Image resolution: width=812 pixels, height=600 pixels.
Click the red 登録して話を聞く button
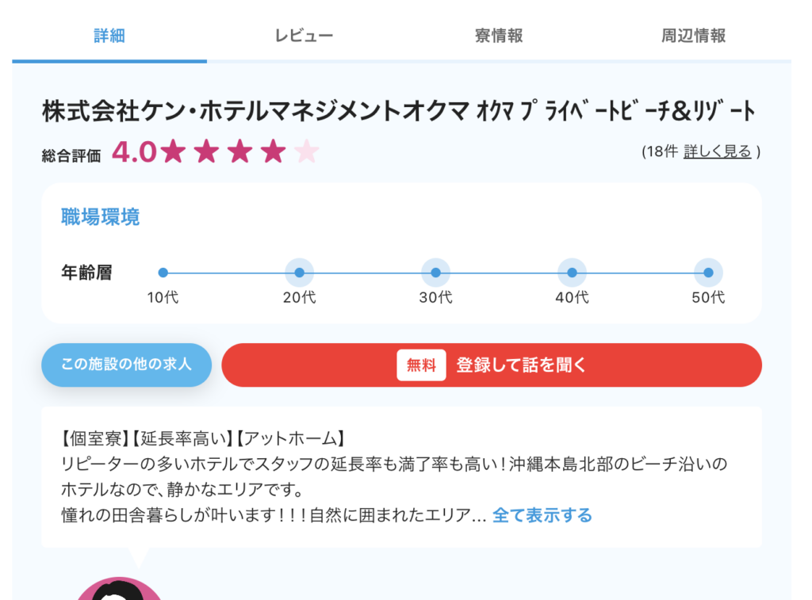click(x=492, y=365)
